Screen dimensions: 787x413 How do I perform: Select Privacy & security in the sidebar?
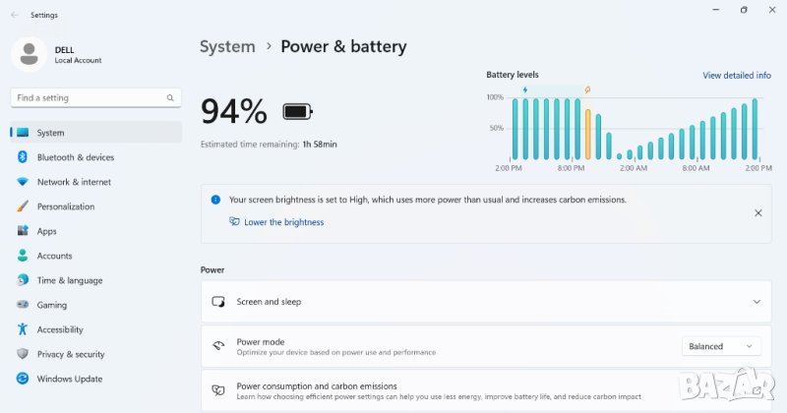[70, 354]
